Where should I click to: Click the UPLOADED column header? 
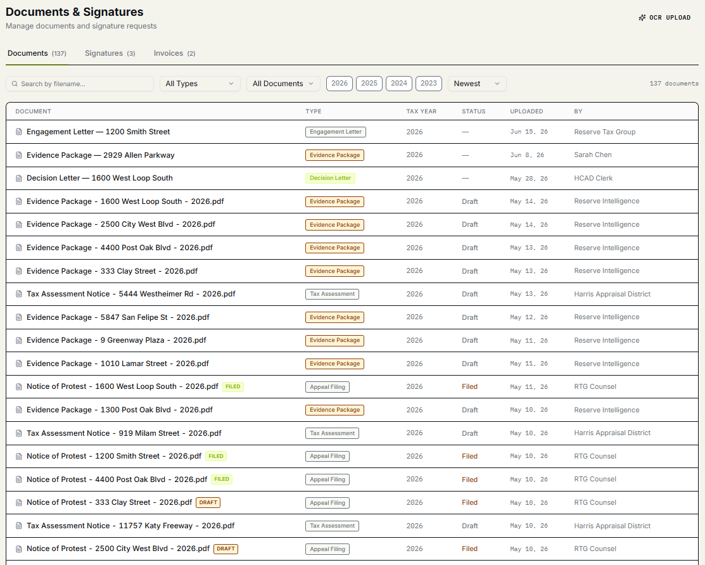[x=526, y=111]
